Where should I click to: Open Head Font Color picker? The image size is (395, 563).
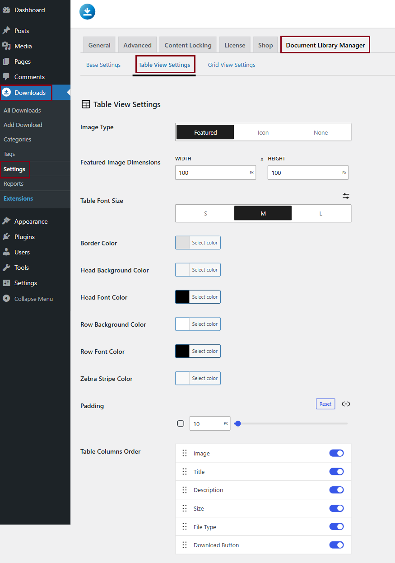198,297
